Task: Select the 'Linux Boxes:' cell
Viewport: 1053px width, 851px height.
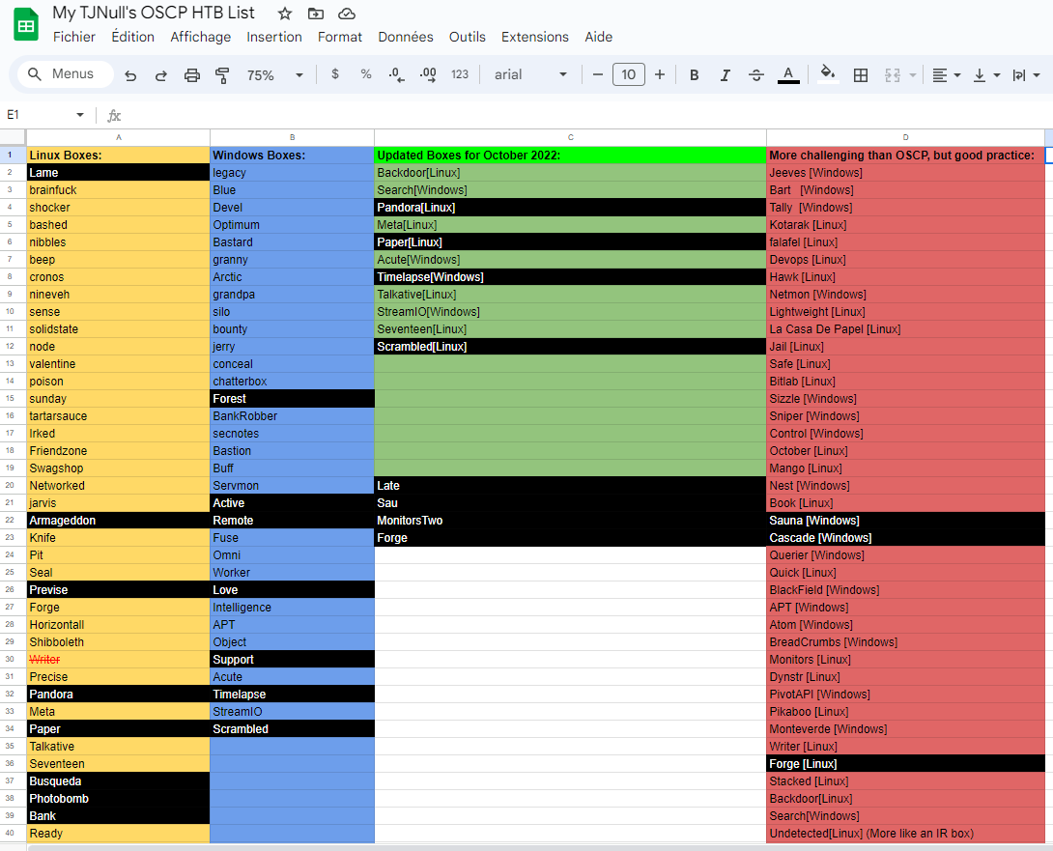Action: coord(118,156)
